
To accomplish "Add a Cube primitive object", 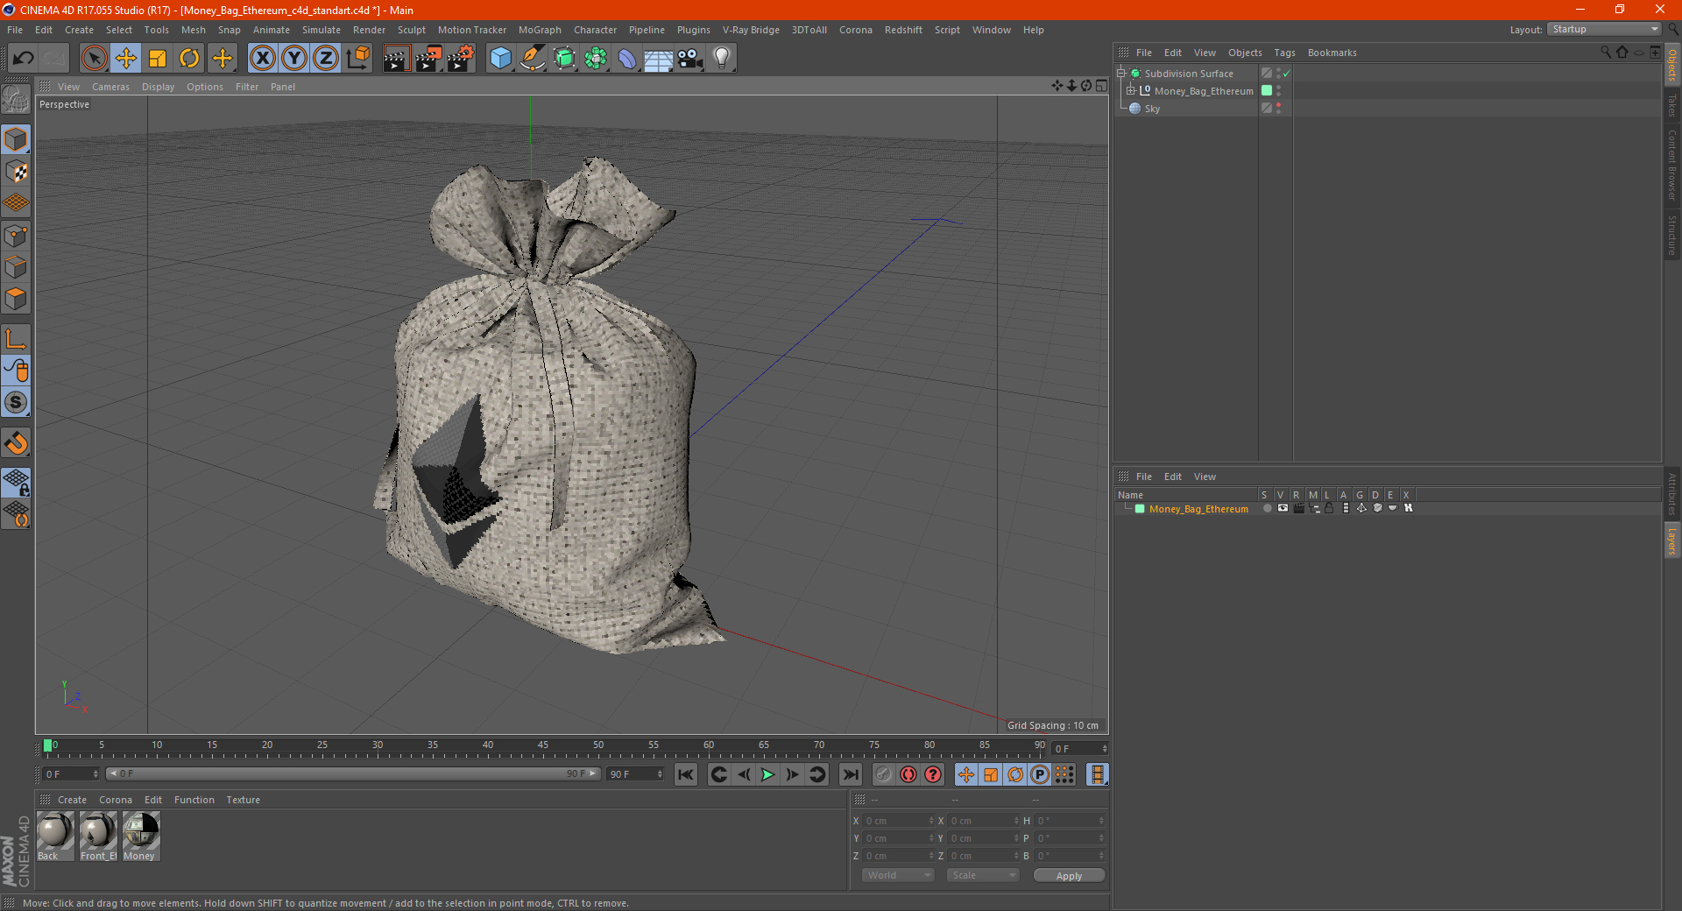I will point(500,59).
